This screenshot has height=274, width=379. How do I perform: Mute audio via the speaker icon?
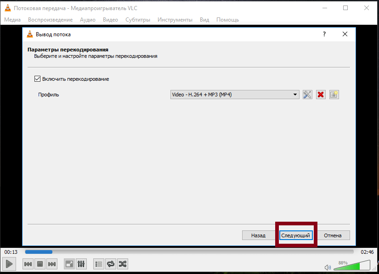tap(328, 267)
